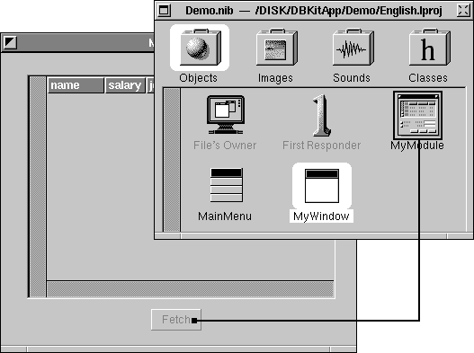Image resolution: width=474 pixels, height=353 pixels.
Task: Select the MyWindow icon
Action: pos(322,186)
